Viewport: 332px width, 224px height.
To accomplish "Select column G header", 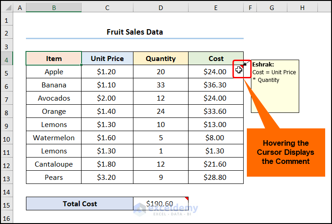I will click(272, 8).
